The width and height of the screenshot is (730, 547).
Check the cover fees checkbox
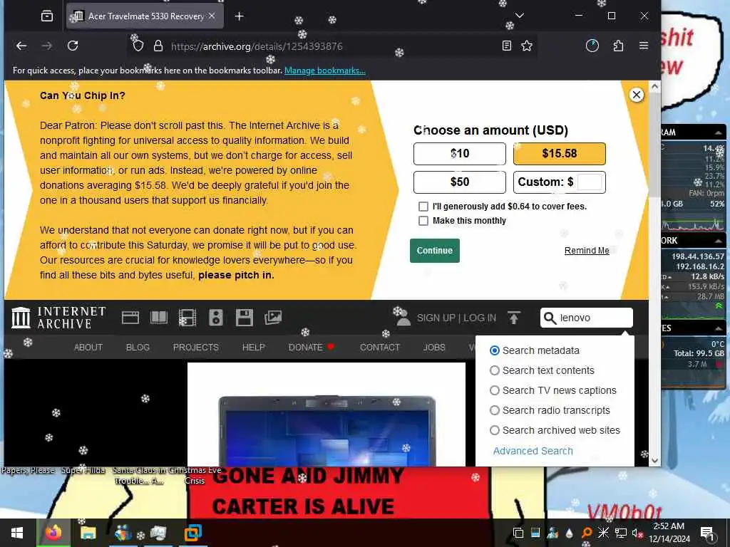pos(423,207)
